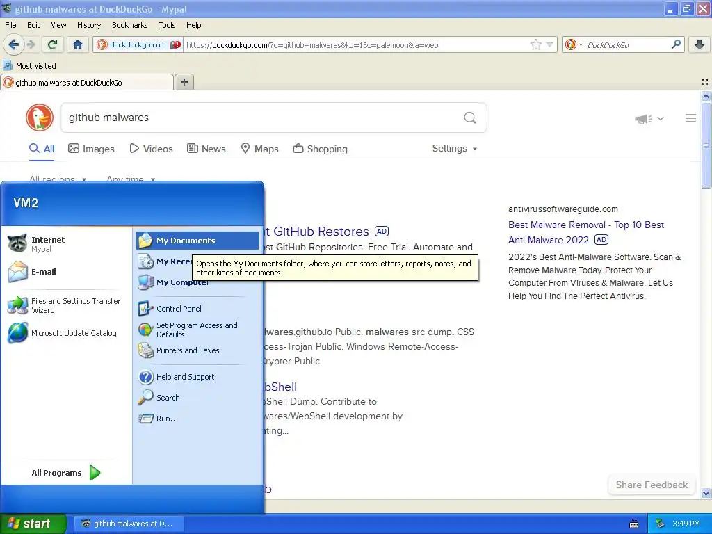Image resolution: width=712 pixels, height=534 pixels.
Task: Open Files and Settings Transfer Wizard
Action: [67, 306]
